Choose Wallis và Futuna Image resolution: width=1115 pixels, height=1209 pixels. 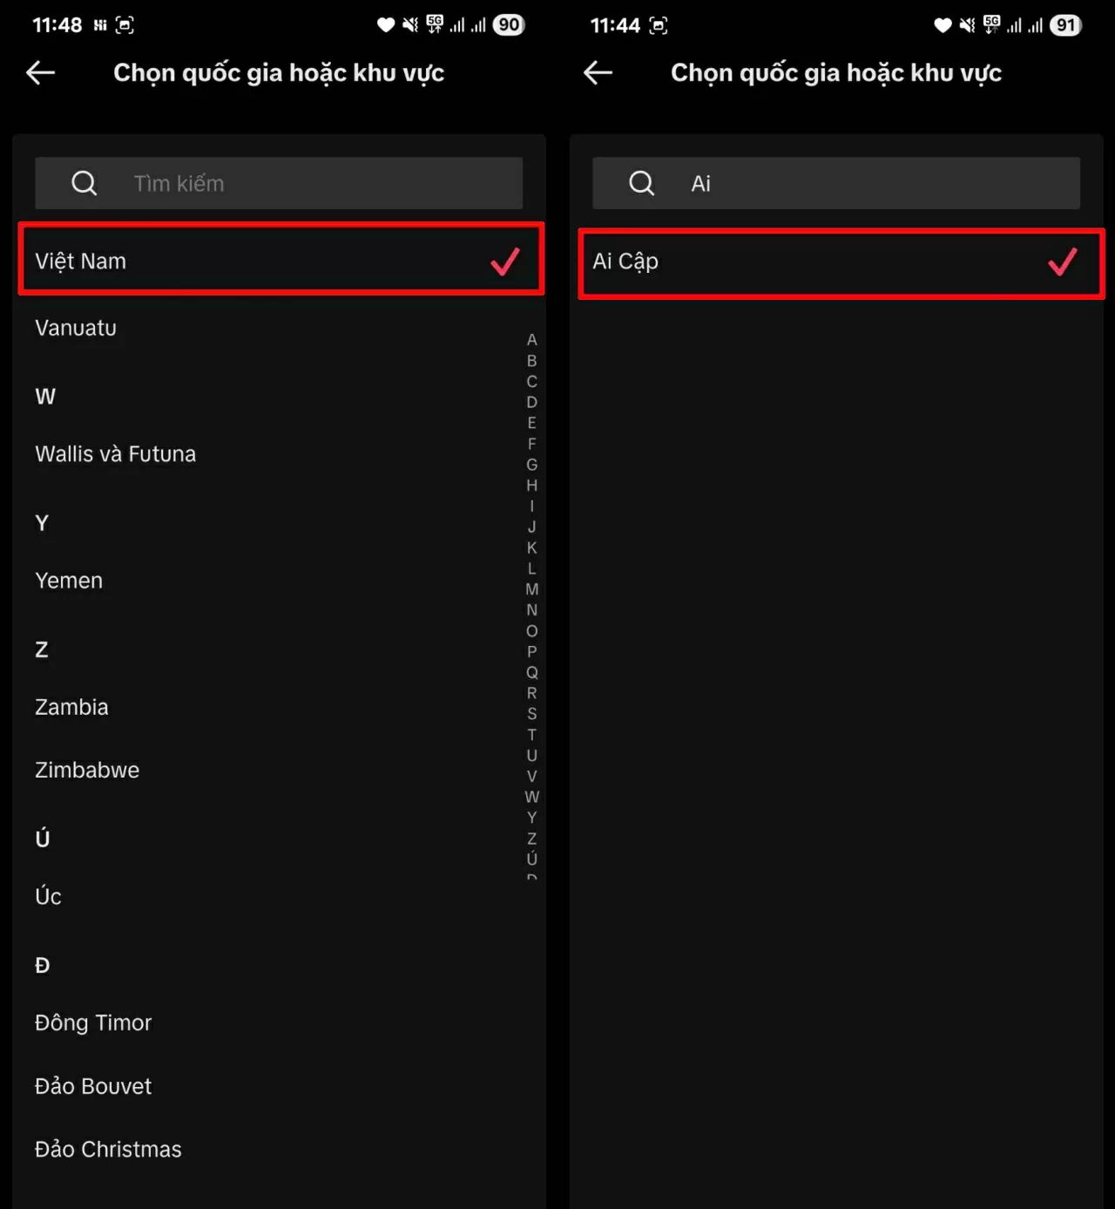(x=116, y=454)
